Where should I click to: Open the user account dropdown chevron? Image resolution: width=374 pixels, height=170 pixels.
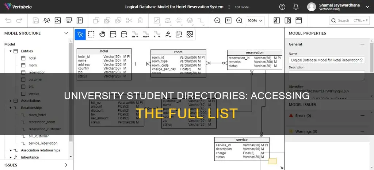pyautogui.click(x=367, y=7)
